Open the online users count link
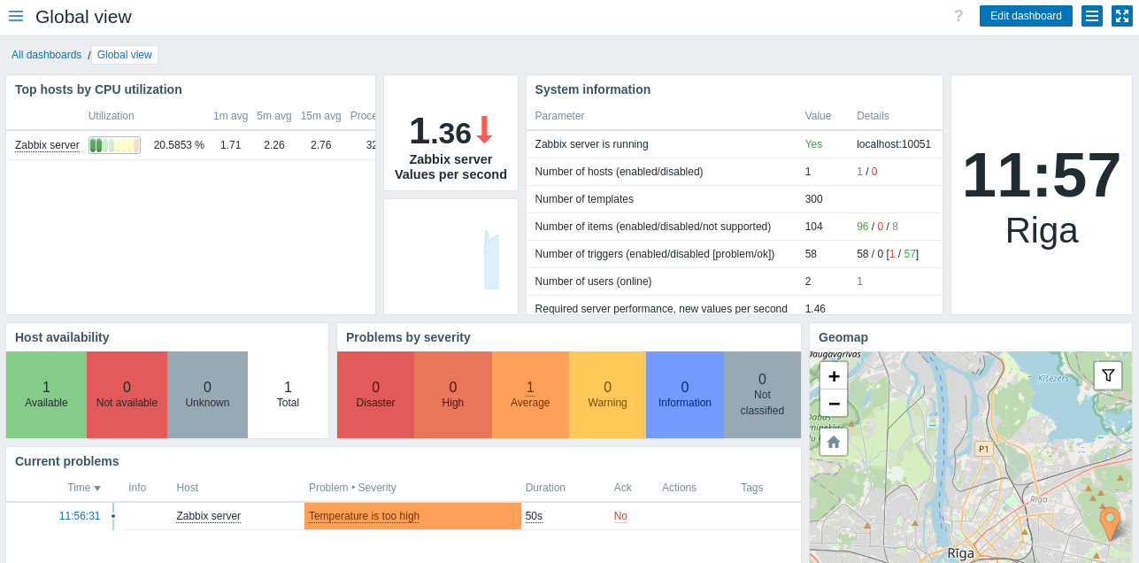1139x563 pixels. 858,281
